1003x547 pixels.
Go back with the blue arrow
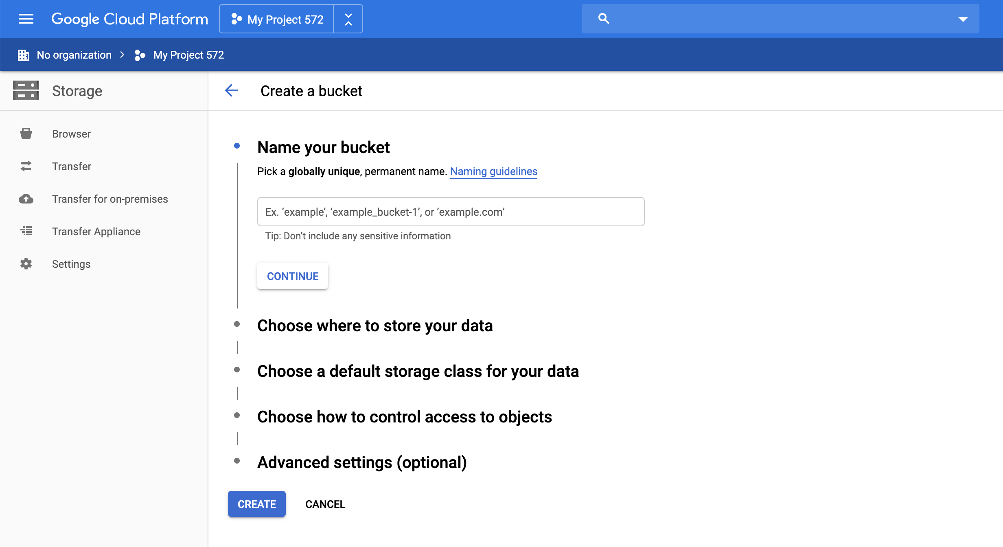click(x=231, y=90)
